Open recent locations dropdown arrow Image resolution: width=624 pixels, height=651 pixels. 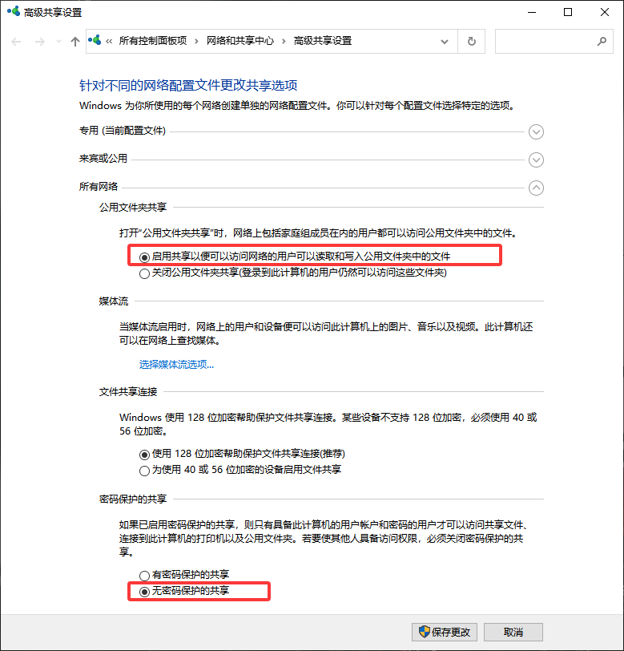(x=58, y=42)
